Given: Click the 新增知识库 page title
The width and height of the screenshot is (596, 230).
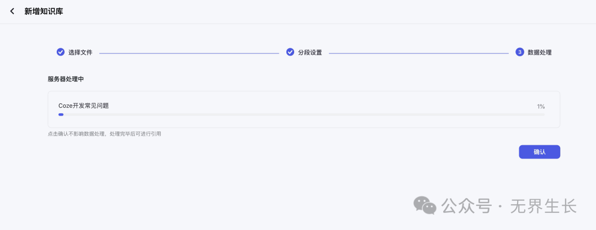Looking at the screenshot, I should tap(44, 12).
